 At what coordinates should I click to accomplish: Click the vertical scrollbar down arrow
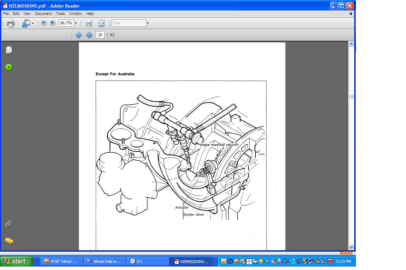(351, 247)
